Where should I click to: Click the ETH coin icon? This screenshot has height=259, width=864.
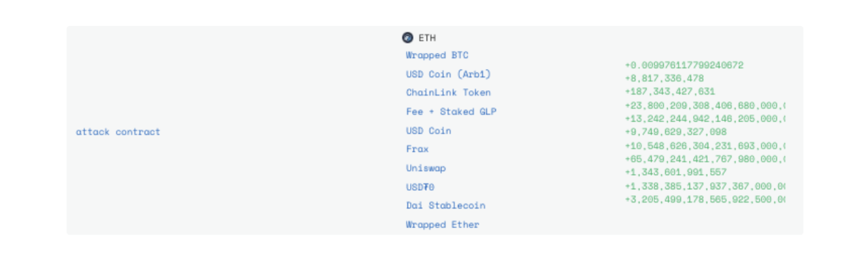408,38
